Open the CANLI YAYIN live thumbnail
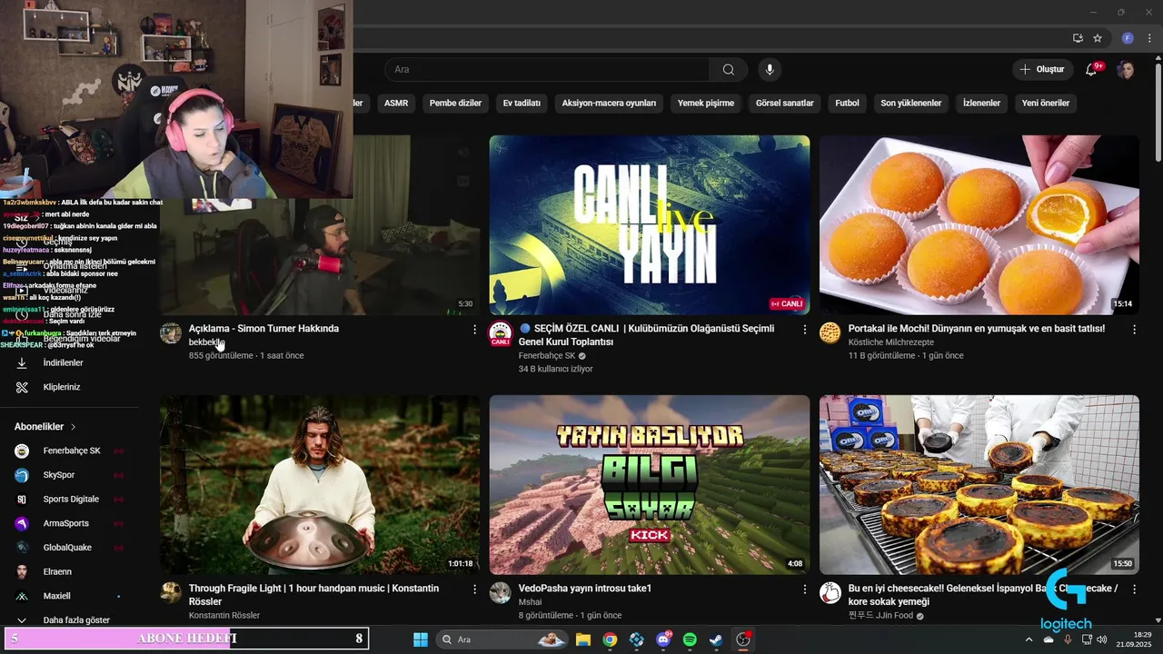 click(x=650, y=225)
